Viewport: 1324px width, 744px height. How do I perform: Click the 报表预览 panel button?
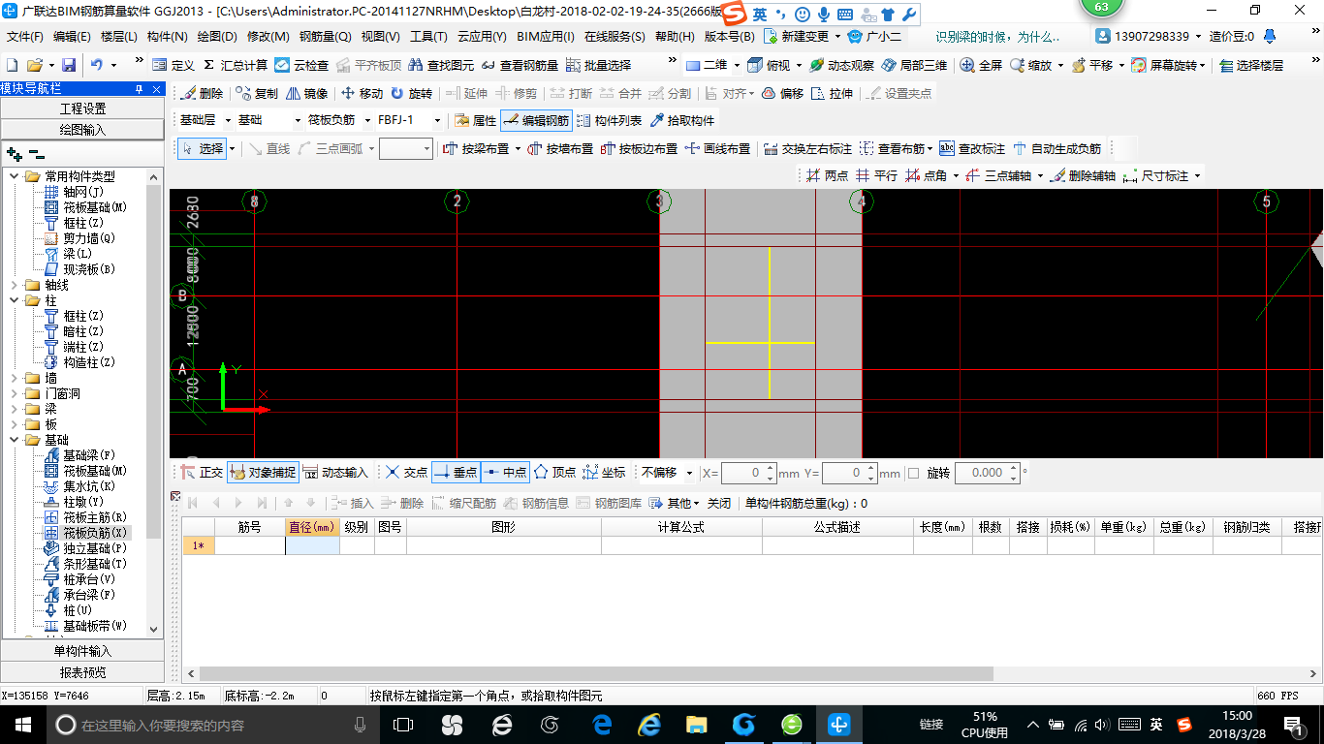tap(82, 672)
